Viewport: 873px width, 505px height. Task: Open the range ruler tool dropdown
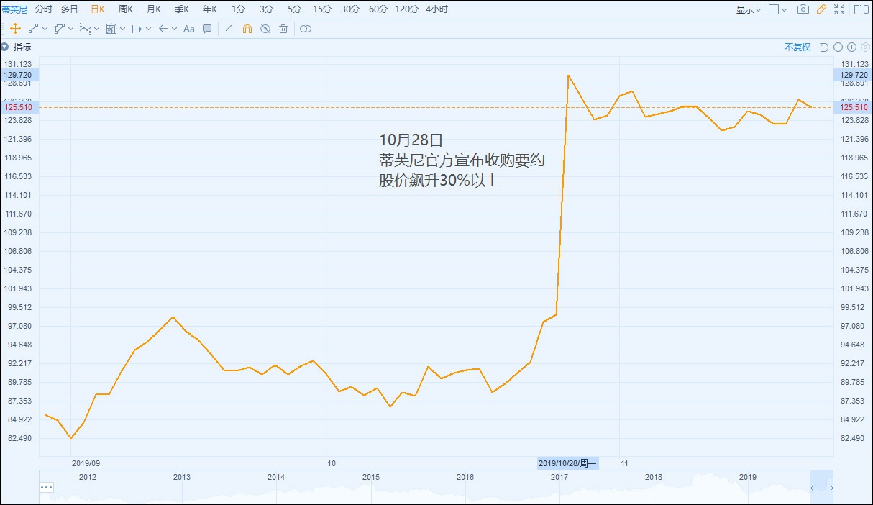coord(148,29)
